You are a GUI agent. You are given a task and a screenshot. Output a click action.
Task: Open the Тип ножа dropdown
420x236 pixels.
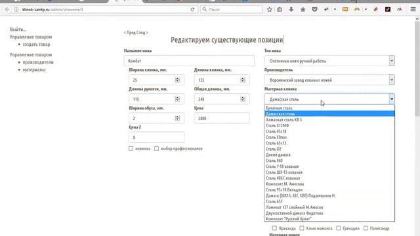[x=329, y=61]
